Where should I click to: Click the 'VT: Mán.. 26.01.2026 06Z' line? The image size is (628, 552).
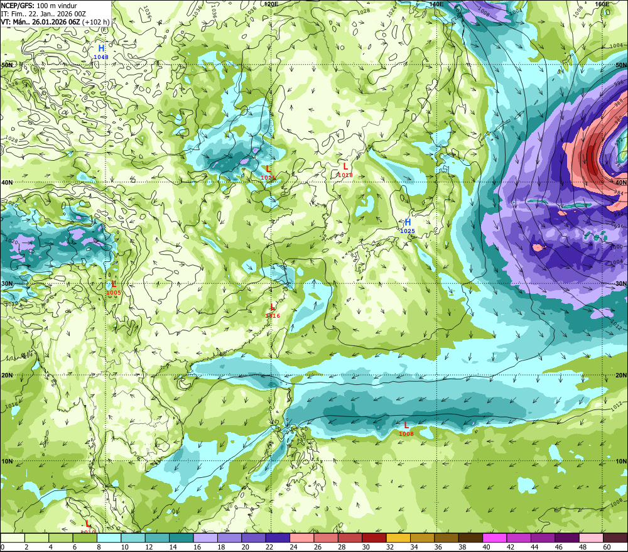click(40, 21)
